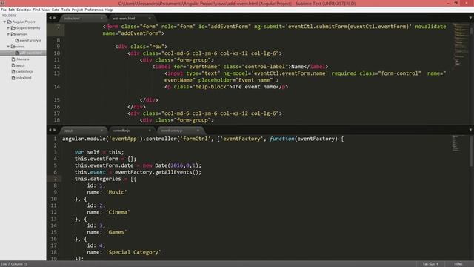The height and width of the screenshot is (267, 474).
Task: Click the eventFactory.js file icon in sidebar
Action: 17,40
